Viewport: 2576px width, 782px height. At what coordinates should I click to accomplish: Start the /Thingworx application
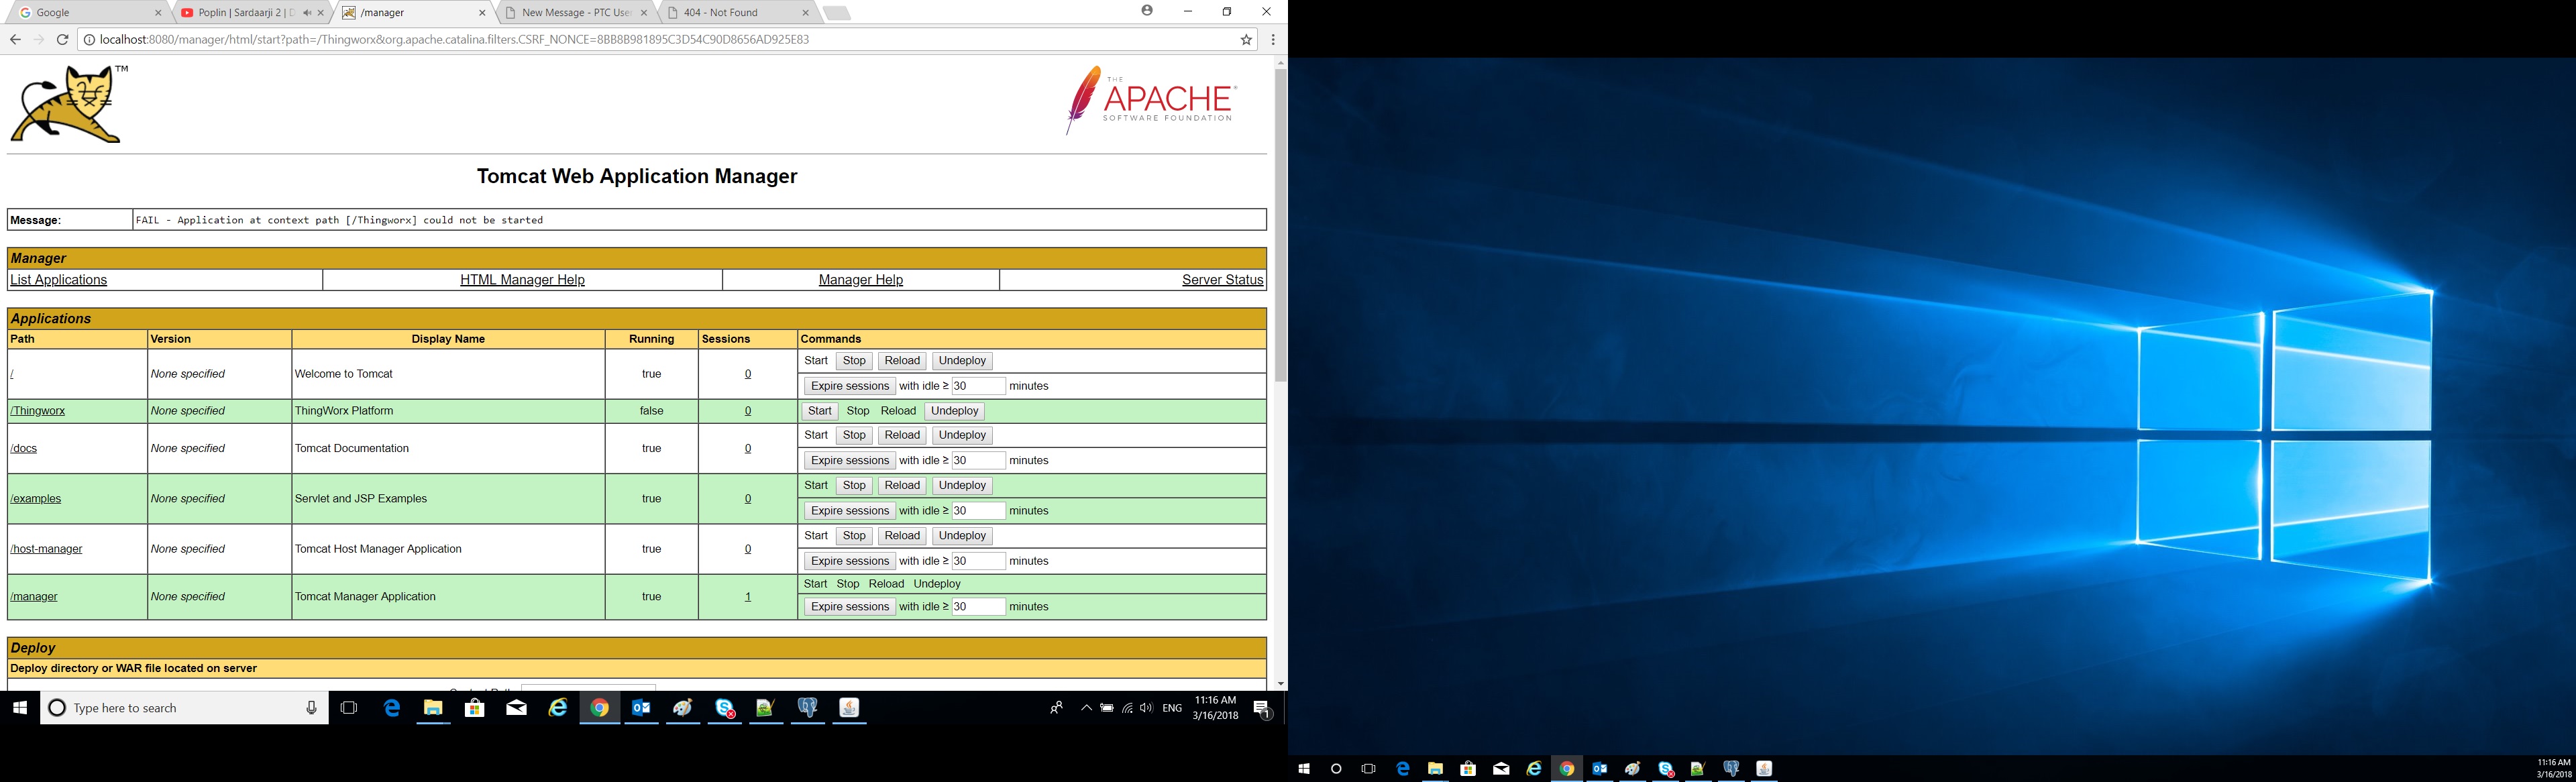[x=819, y=411]
